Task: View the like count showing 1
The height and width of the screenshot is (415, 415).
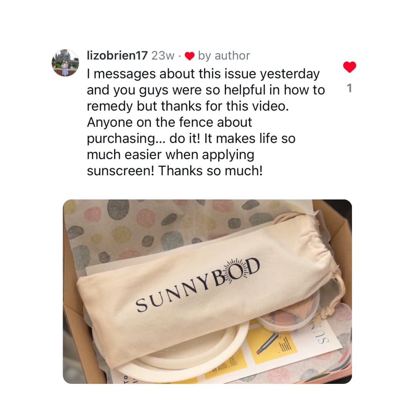Action: click(x=349, y=88)
